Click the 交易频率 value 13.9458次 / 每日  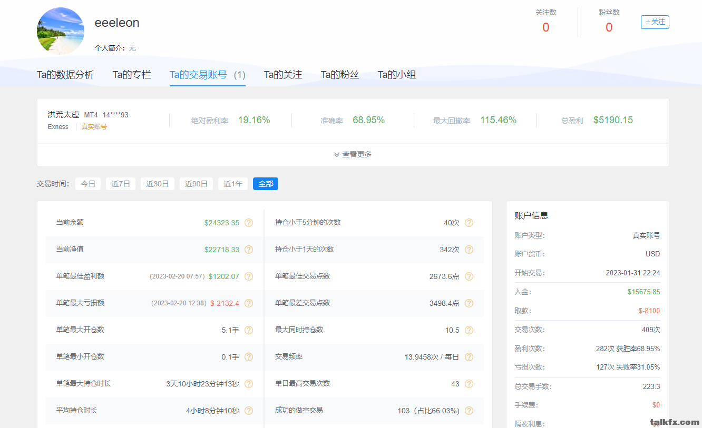click(x=432, y=357)
